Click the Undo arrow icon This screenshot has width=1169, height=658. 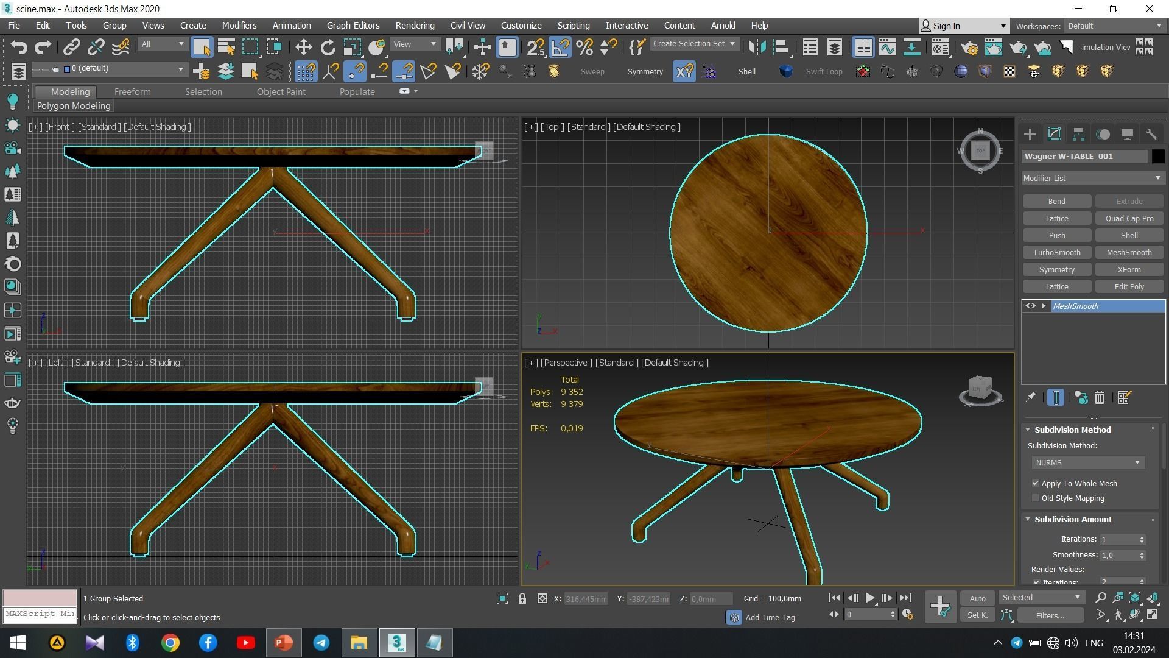pyautogui.click(x=19, y=47)
